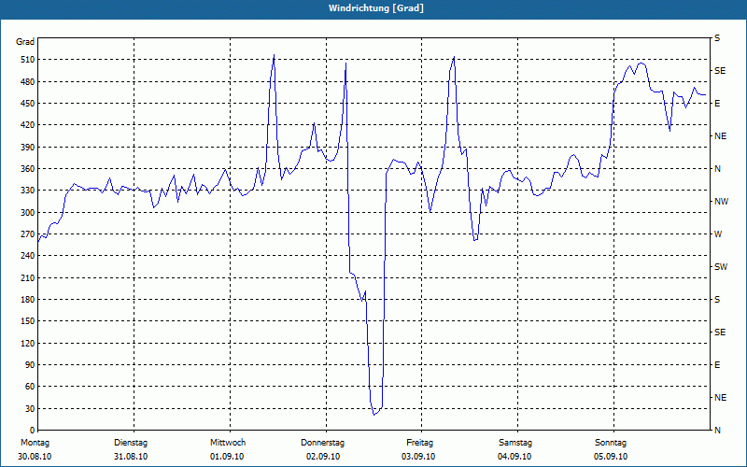Viewport: 747px width, 467px height.
Task: Click the Grad axis unit label
Action: pos(25,42)
